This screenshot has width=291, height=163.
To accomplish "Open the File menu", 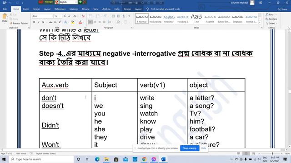I will pos(5,9).
